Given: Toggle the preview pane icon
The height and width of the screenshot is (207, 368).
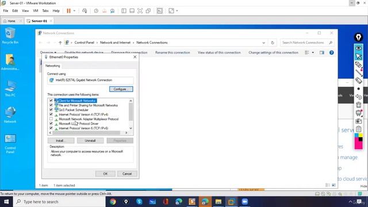Looking at the screenshot, I should point(322,52).
